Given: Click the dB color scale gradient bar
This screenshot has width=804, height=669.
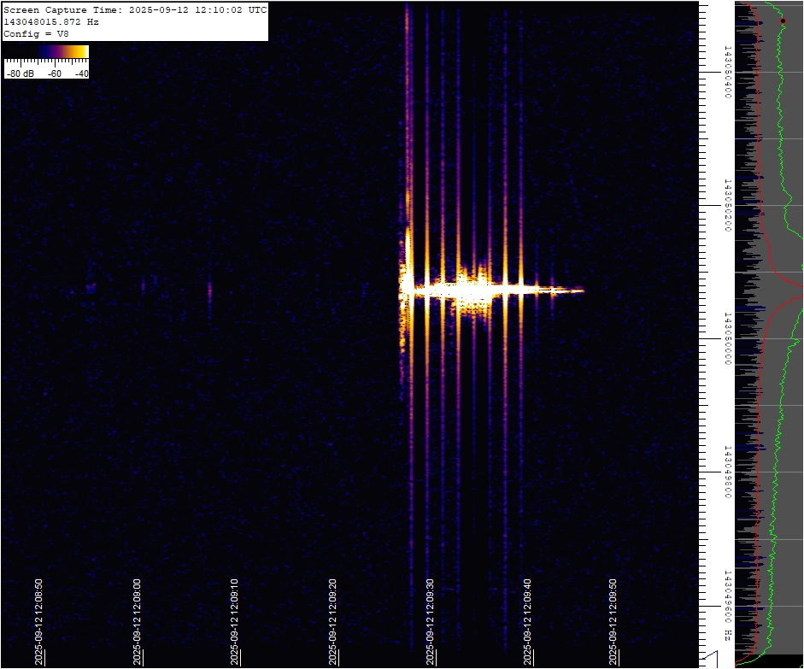Looking at the screenshot, I should 47,51.
